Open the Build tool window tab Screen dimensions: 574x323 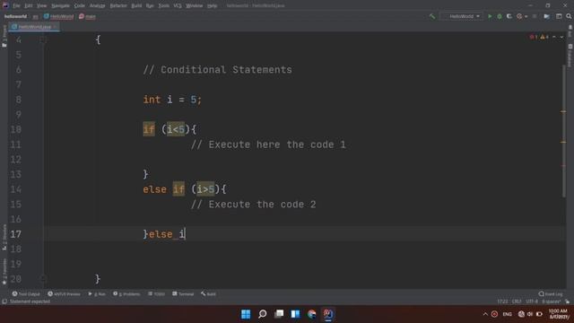click(x=208, y=294)
